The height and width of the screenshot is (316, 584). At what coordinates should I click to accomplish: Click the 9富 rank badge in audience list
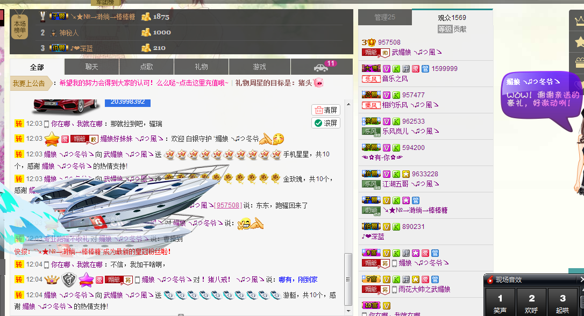[x=371, y=253]
